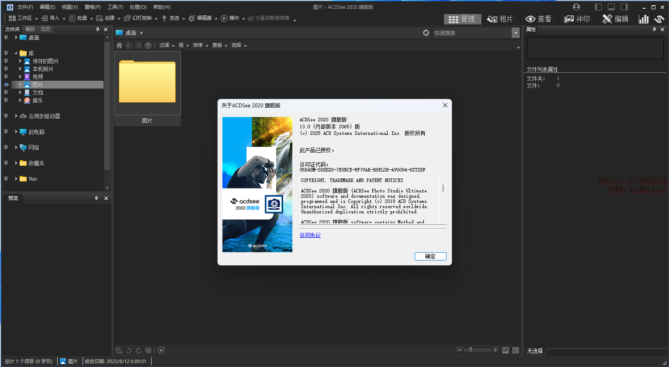Click the 确定 button in About dialog
The image size is (669, 367).
pyautogui.click(x=430, y=256)
